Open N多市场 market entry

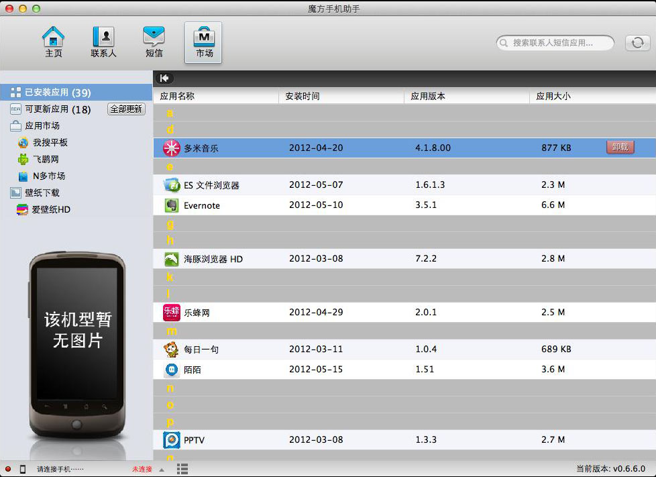coord(49,176)
